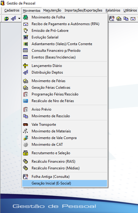Click the Eventos (Bases/Incidencias) icon
Viewport: 138px width, 213px height.
click(x=26, y=57)
